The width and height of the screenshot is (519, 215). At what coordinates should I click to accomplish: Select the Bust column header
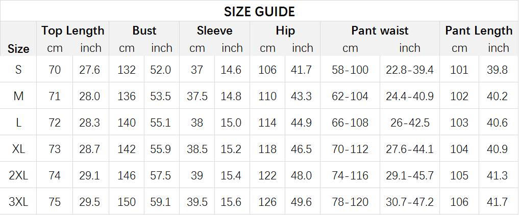click(x=144, y=30)
